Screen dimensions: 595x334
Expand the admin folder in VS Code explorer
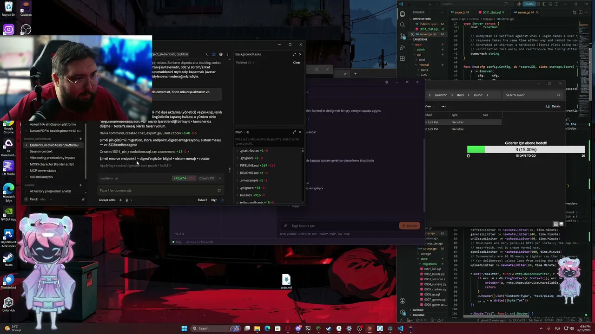[x=420, y=49]
